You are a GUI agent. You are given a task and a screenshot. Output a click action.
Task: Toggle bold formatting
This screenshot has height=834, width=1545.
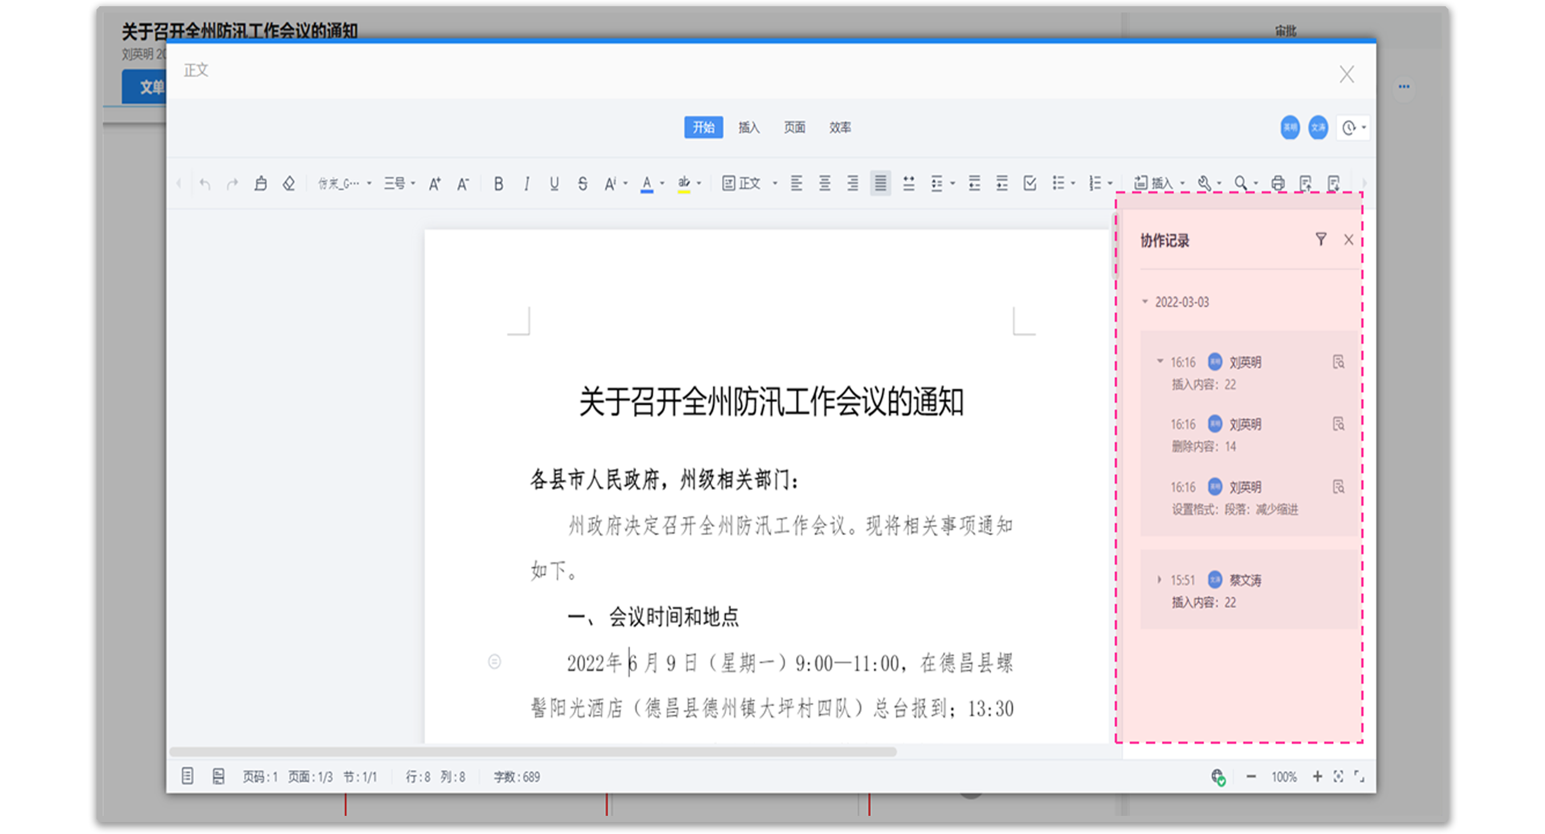coord(499,183)
